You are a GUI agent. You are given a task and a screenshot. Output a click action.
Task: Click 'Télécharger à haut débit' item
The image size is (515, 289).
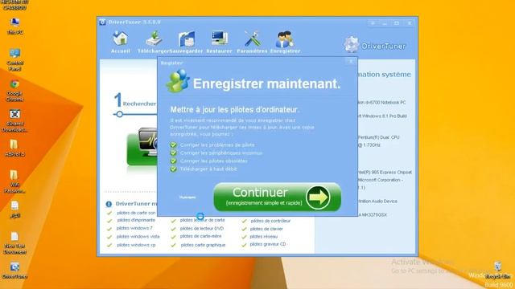(208, 169)
